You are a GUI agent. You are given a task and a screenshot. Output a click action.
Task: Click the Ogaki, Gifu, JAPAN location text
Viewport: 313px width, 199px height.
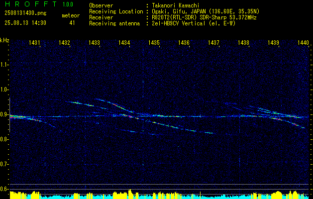[x=205, y=11]
